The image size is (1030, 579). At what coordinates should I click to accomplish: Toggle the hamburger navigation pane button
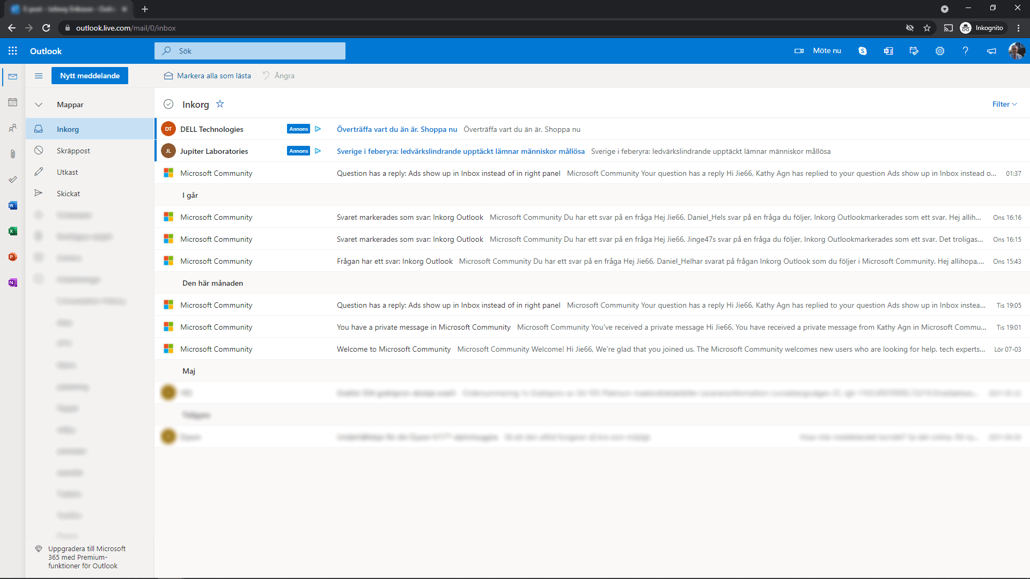pos(39,76)
